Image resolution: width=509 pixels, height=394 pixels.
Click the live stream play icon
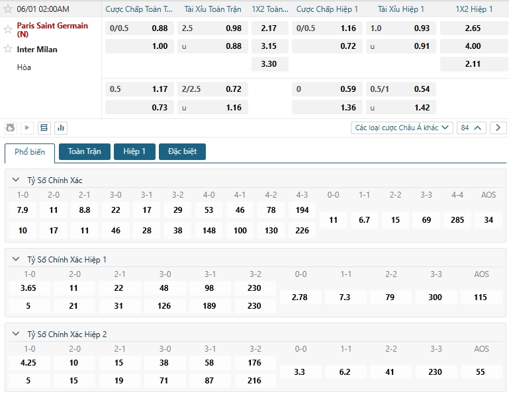27,128
